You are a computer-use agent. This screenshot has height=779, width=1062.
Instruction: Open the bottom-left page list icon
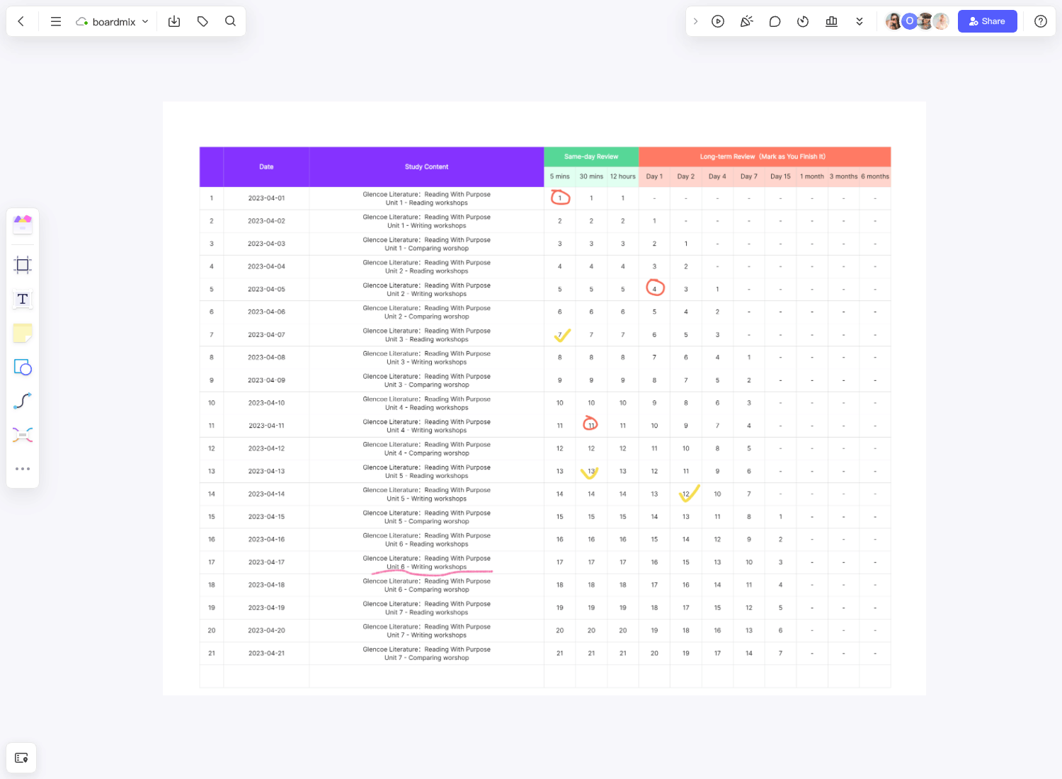pos(21,758)
